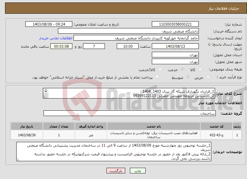The image size is (247, 179).
Task: Click page title جزئیات اطلاعات نیاز
Action: 224,8
